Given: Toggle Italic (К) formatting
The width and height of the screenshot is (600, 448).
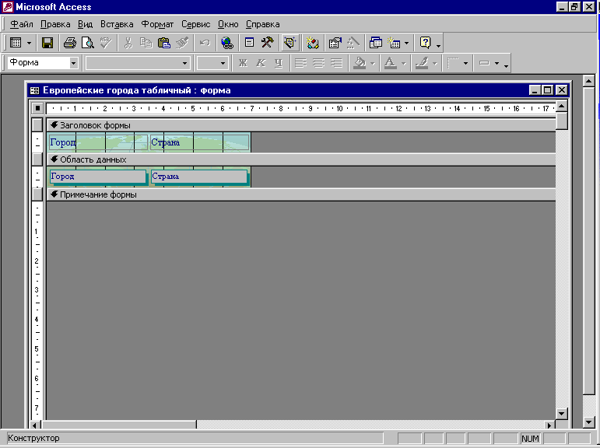Looking at the screenshot, I should [x=261, y=63].
